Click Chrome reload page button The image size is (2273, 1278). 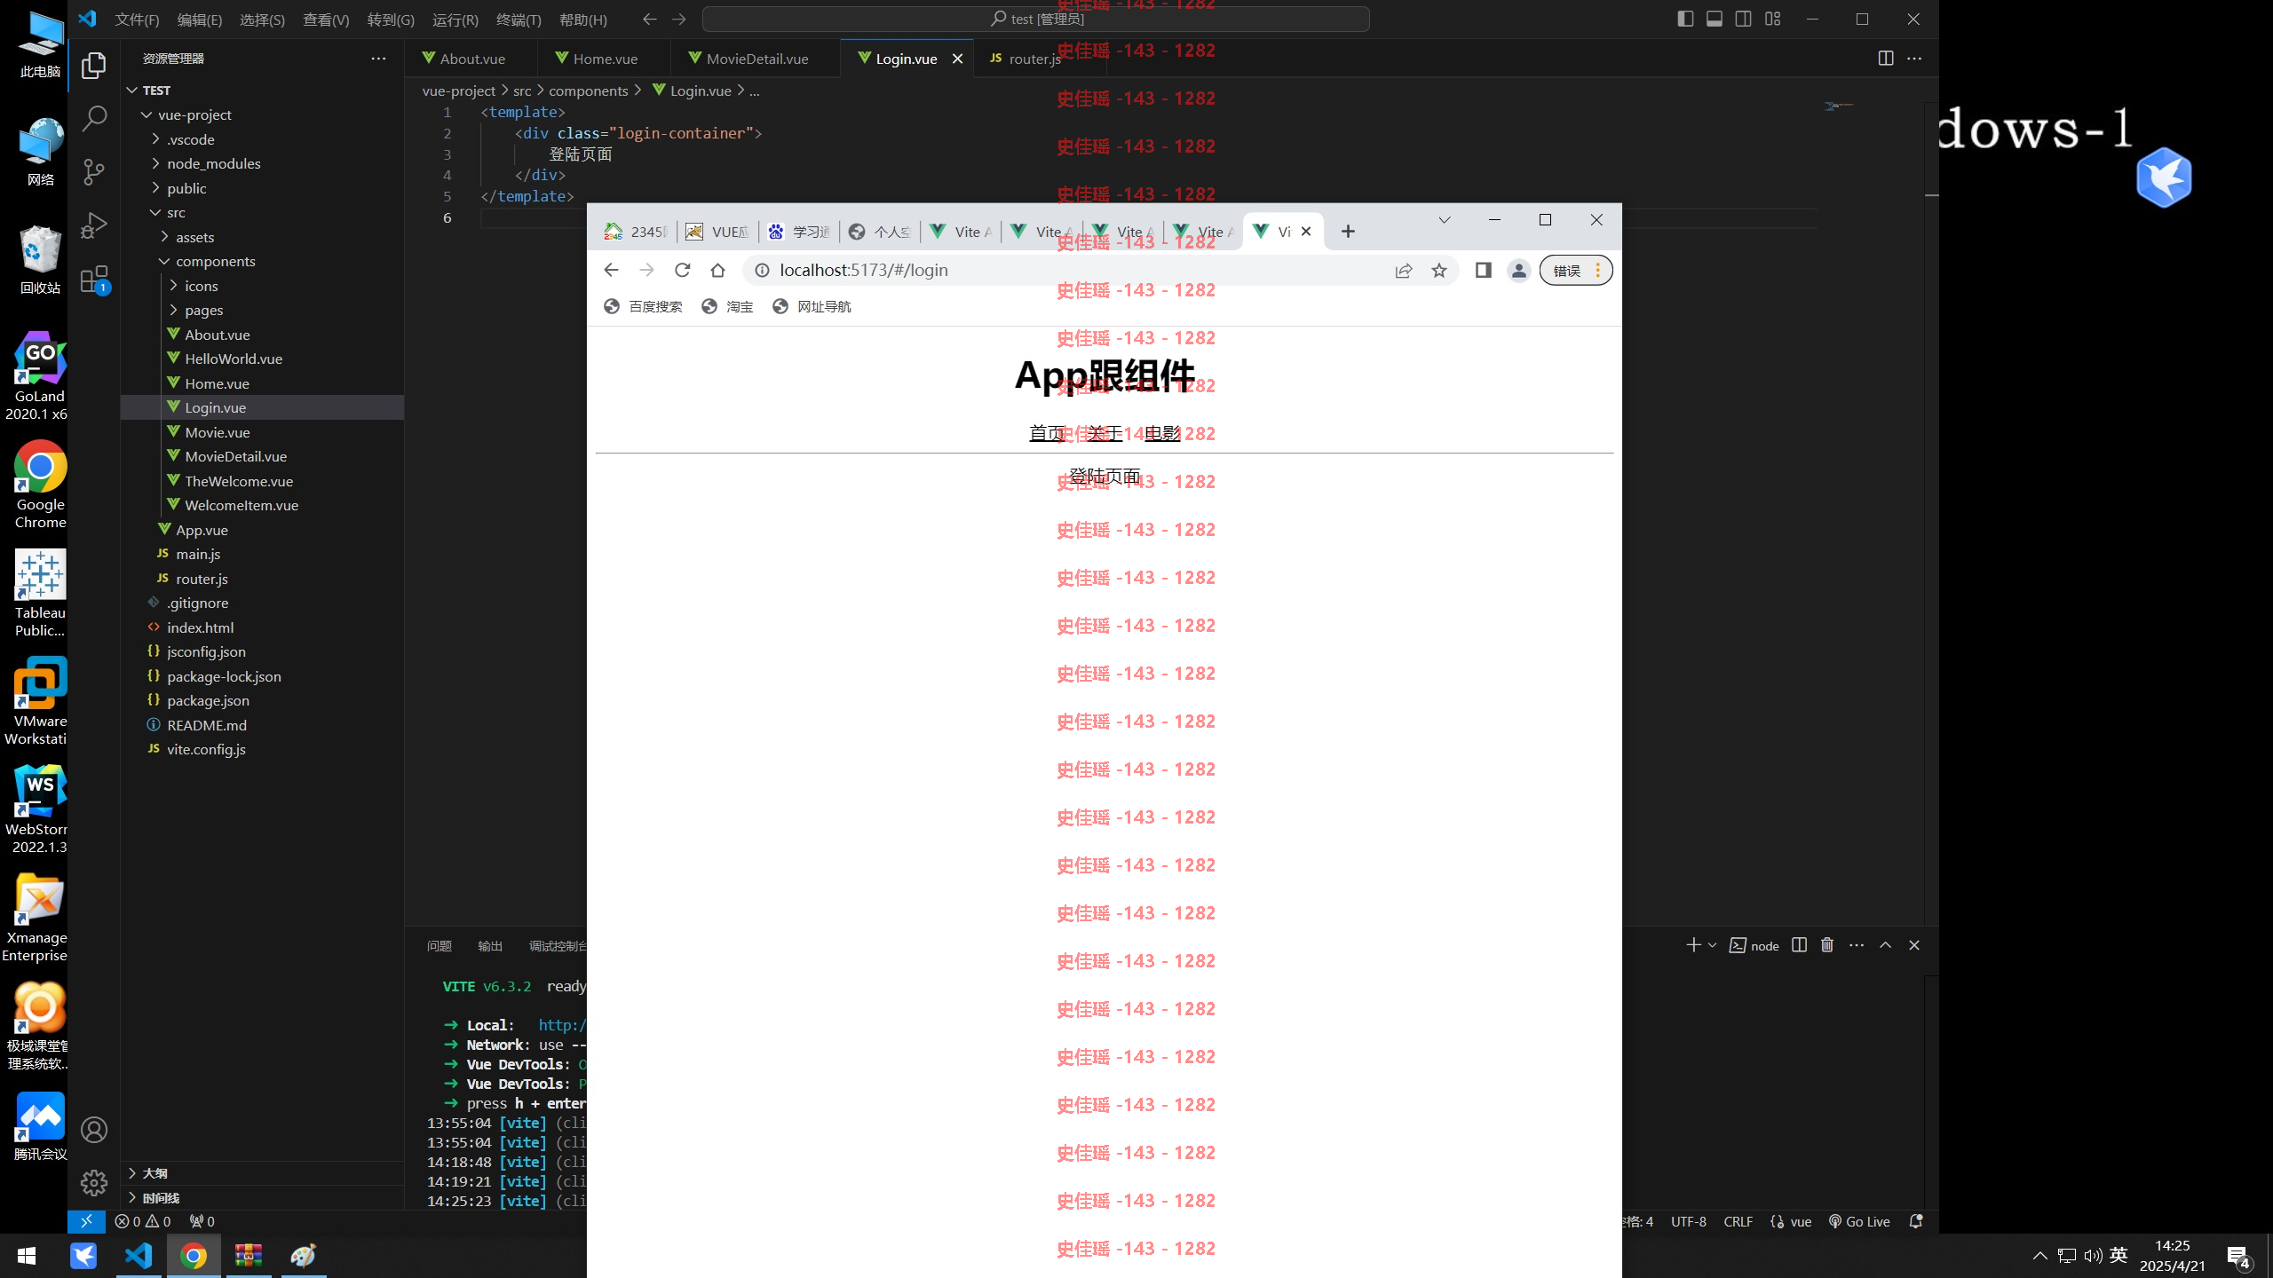pyautogui.click(x=682, y=270)
